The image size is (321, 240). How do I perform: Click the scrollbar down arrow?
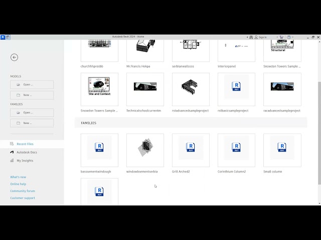click(x=319, y=203)
